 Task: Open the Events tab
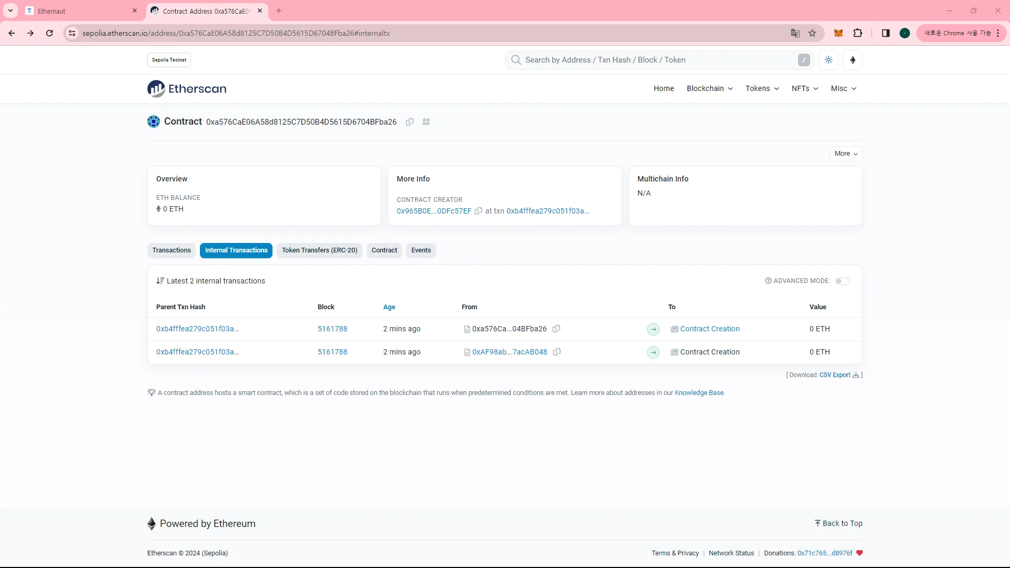[x=421, y=250]
